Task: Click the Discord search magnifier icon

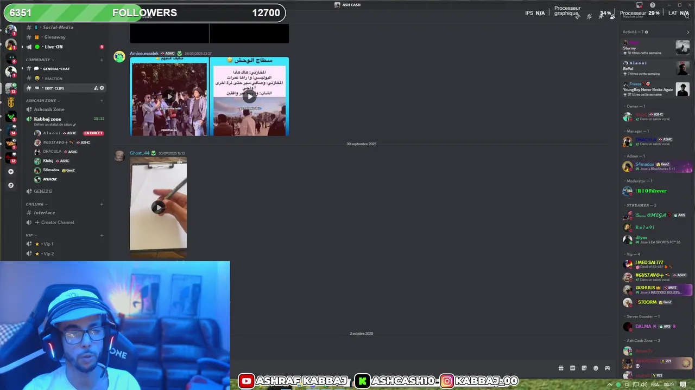Action: [x=687, y=17]
